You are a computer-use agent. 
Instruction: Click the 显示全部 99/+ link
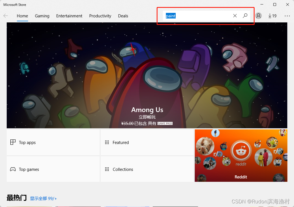43,199
